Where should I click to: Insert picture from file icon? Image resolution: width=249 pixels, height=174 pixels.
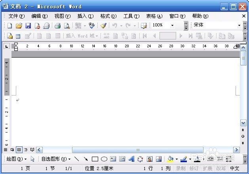click(159, 159)
